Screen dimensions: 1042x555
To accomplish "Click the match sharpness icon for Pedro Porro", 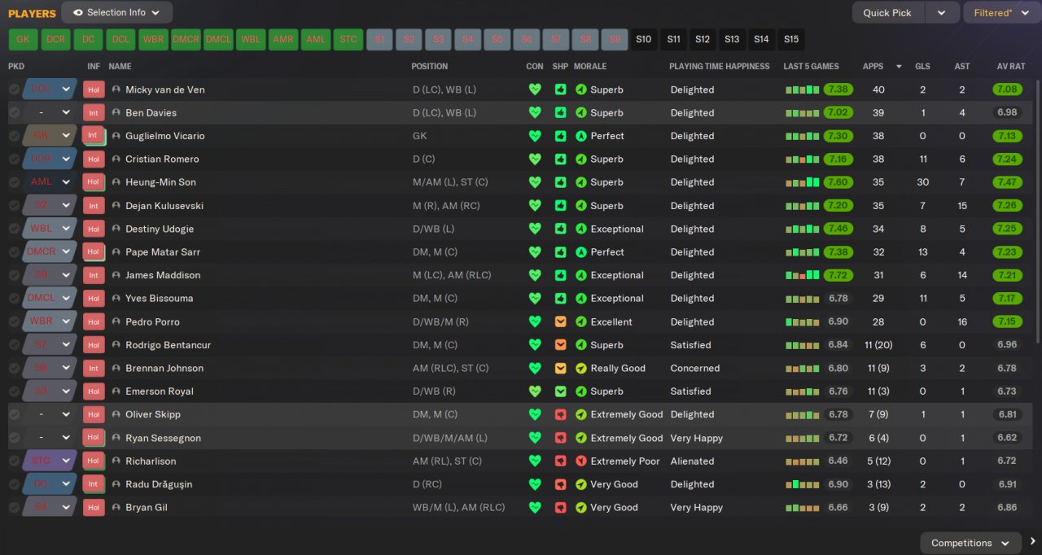I will click(x=560, y=321).
